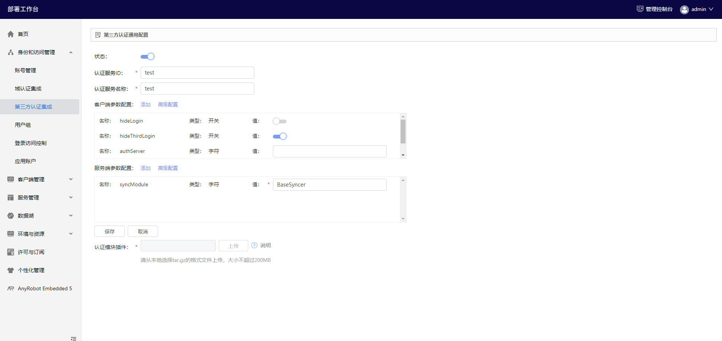Click the authServer value input field
Screen dimensions: 722x341
pos(330,151)
